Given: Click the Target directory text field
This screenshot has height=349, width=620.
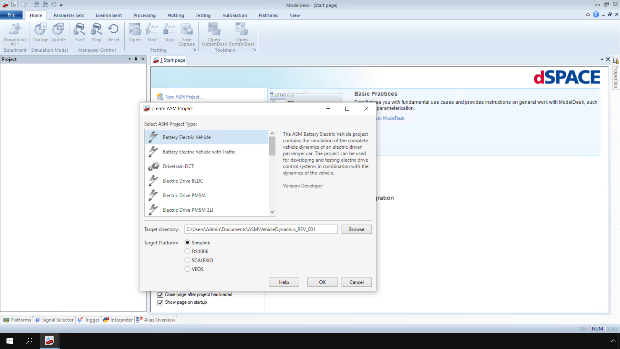Looking at the screenshot, I should pyautogui.click(x=261, y=229).
